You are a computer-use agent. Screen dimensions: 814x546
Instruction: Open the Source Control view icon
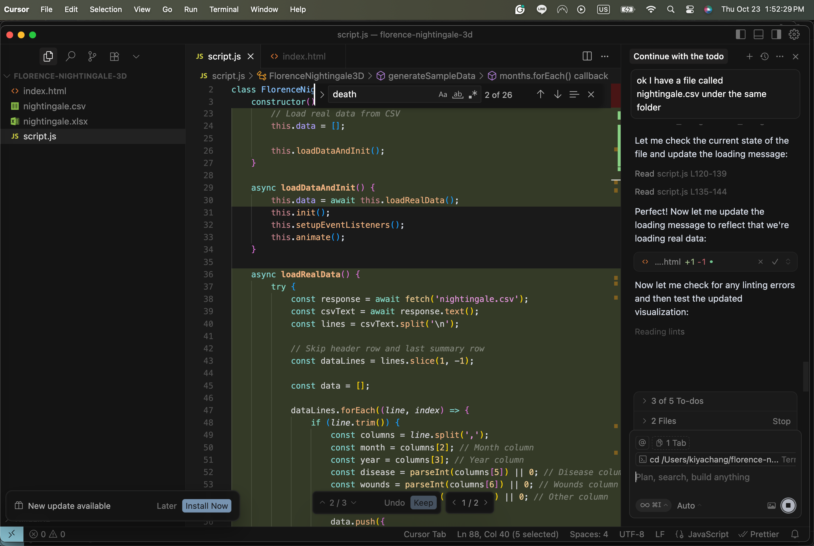(x=92, y=56)
